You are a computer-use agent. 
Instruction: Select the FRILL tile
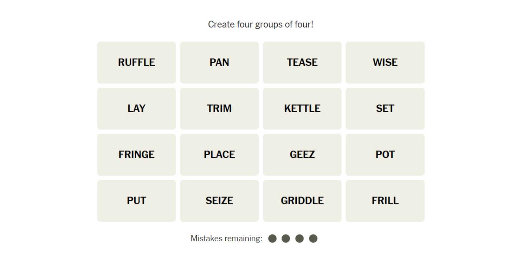pyautogui.click(x=385, y=201)
